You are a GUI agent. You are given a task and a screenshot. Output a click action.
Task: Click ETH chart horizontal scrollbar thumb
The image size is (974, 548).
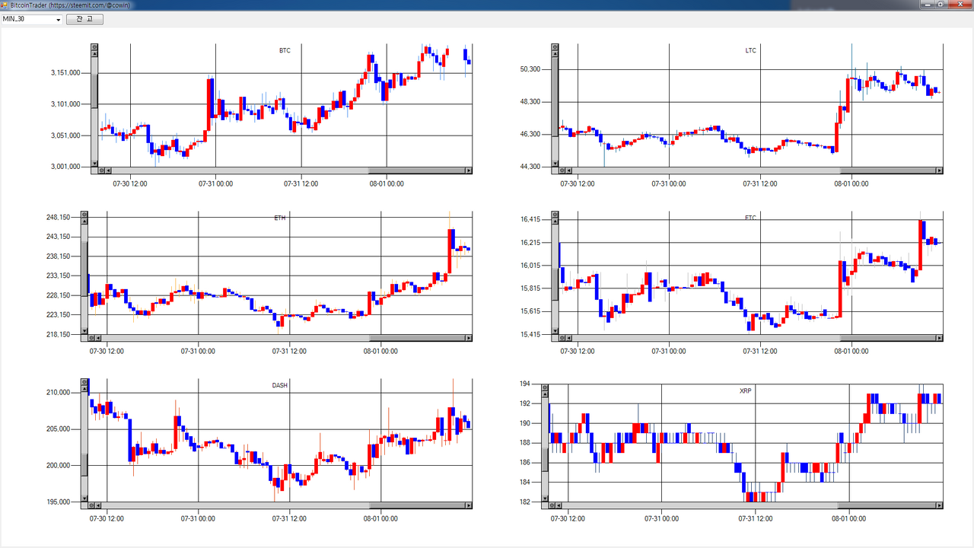coord(417,338)
